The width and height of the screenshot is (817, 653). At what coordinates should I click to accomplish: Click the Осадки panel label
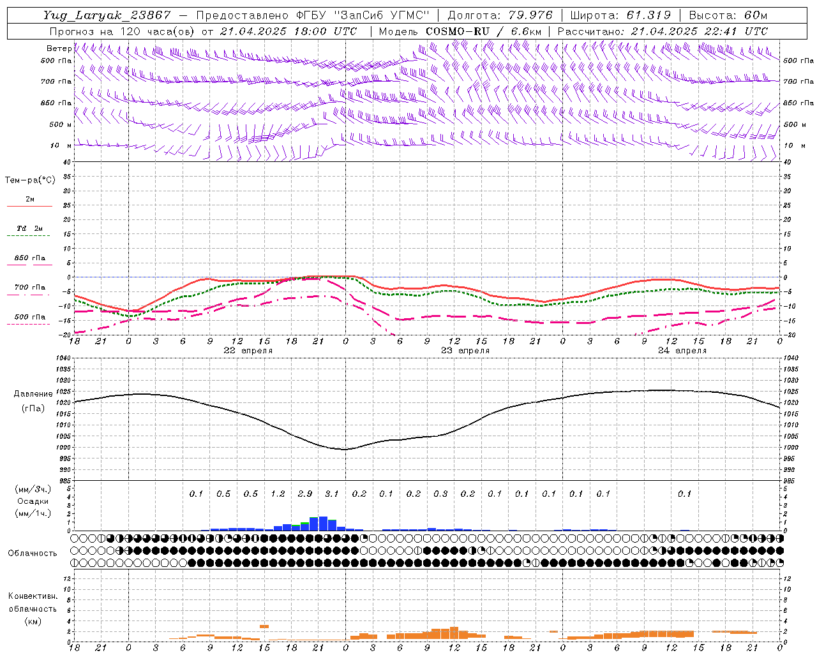(33, 502)
